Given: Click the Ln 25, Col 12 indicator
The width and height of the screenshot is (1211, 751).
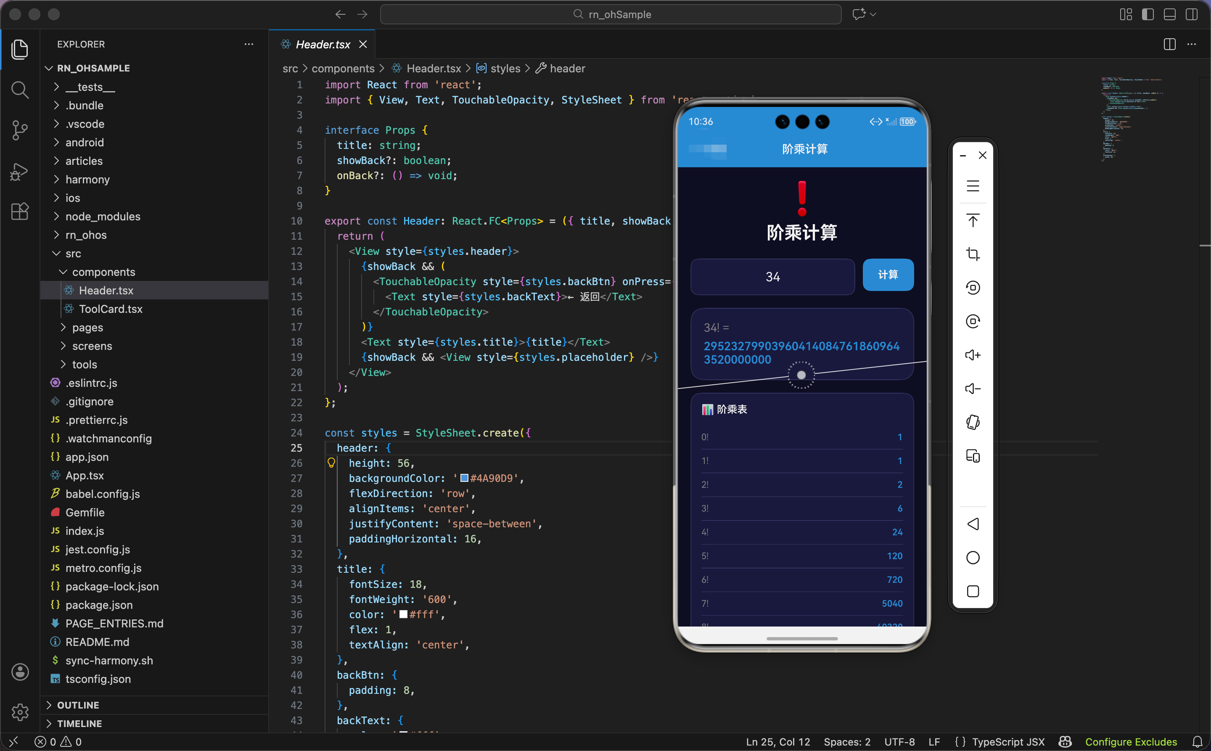Looking at the screenshot, I should [778, 742].
